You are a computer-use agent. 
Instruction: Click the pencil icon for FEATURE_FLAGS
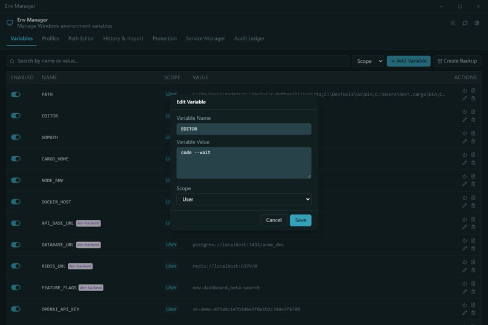click(x=464, y=292)
